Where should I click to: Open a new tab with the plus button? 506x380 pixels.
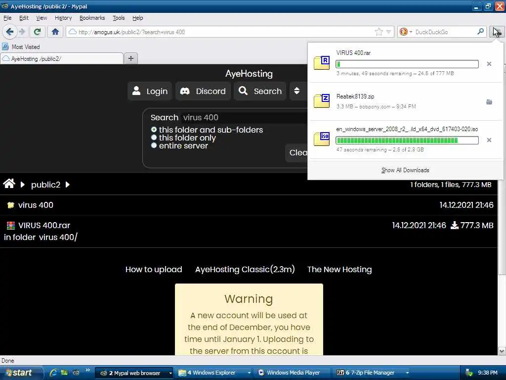(x=130, y=58)
